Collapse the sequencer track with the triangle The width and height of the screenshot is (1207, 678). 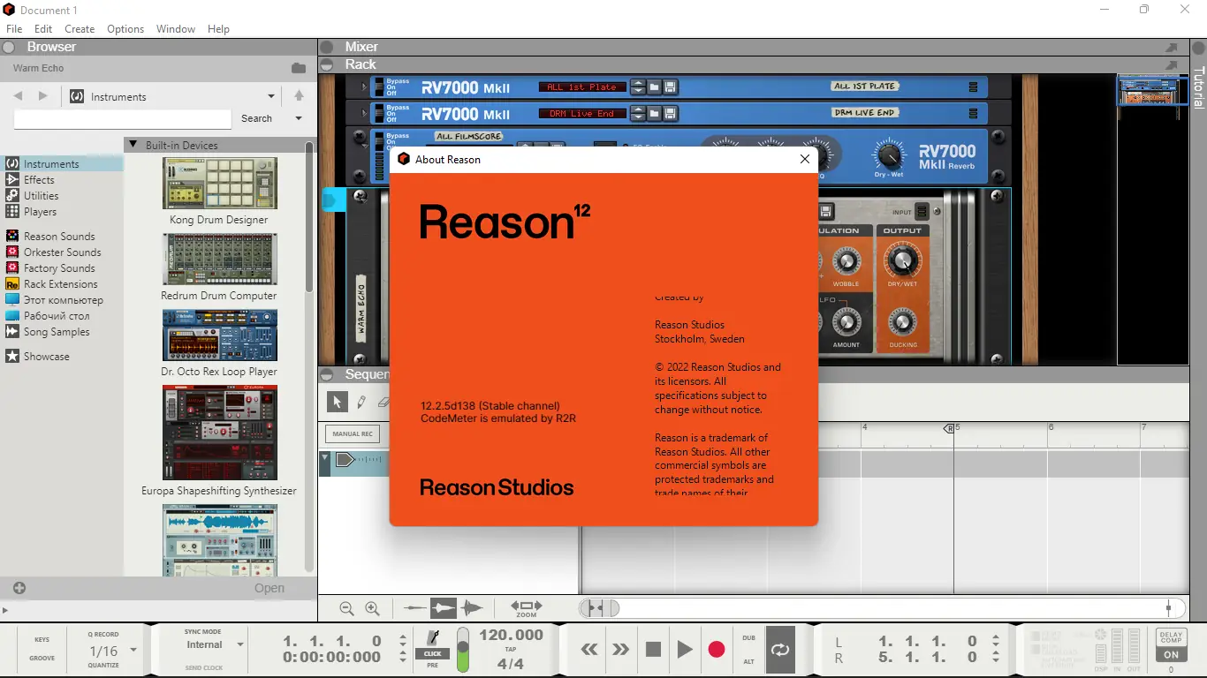(x=324, y=458)
